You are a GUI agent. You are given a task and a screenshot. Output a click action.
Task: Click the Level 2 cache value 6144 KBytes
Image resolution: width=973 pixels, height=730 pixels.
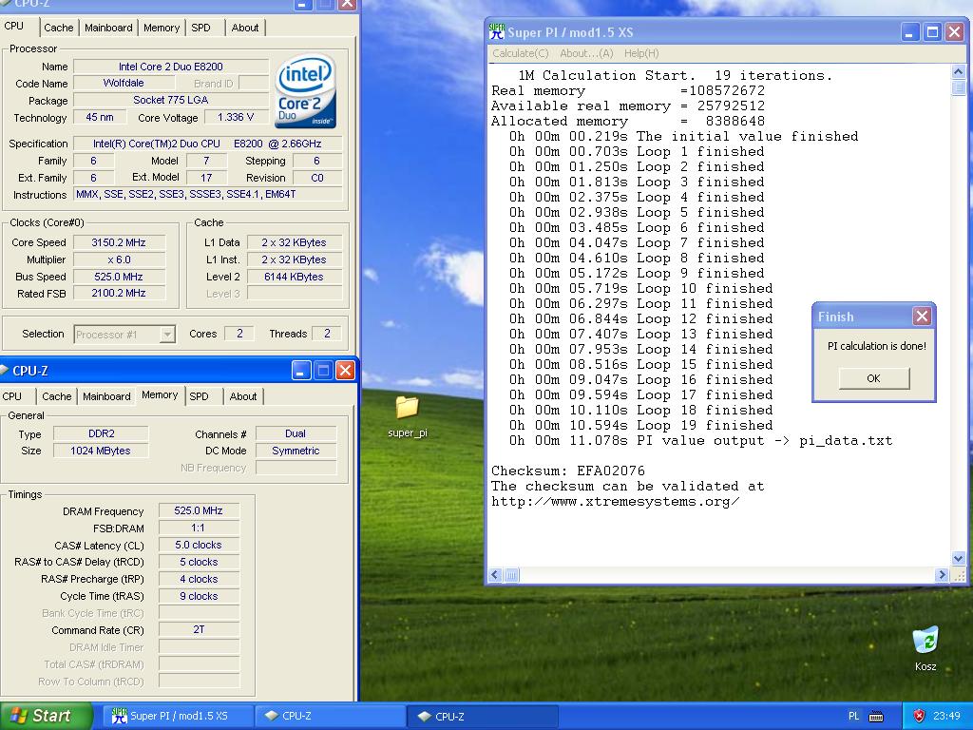click(x=294, y=277)
